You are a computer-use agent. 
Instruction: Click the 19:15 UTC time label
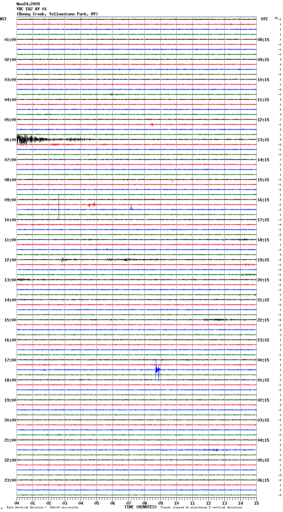coord(263,260)
